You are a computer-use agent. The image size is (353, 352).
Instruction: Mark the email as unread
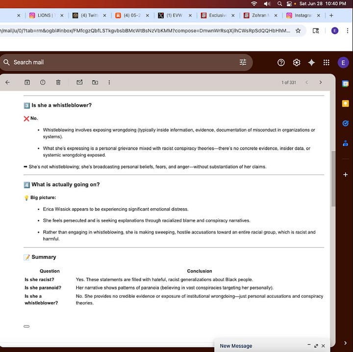point(79,82)
